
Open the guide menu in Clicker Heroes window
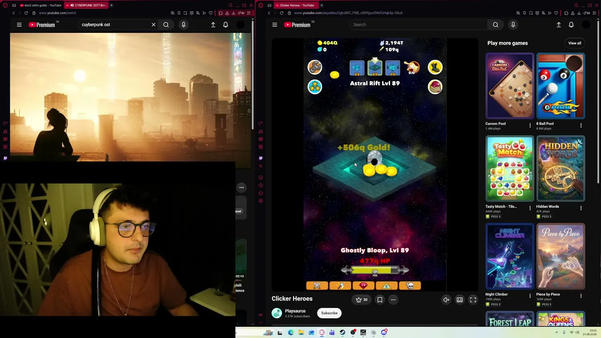tap(275, 25)
